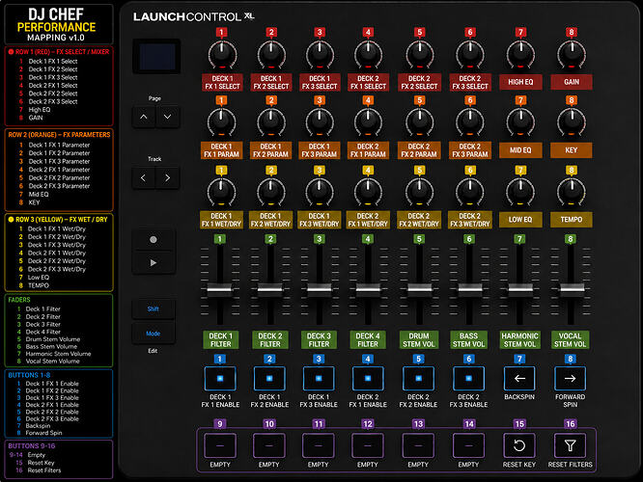Click the record circle button

154,240
